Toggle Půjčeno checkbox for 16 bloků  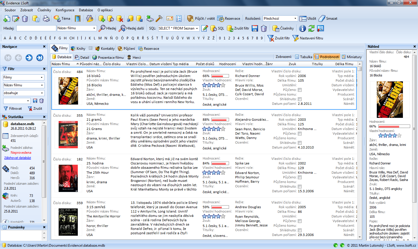click(x=300, y=90)
